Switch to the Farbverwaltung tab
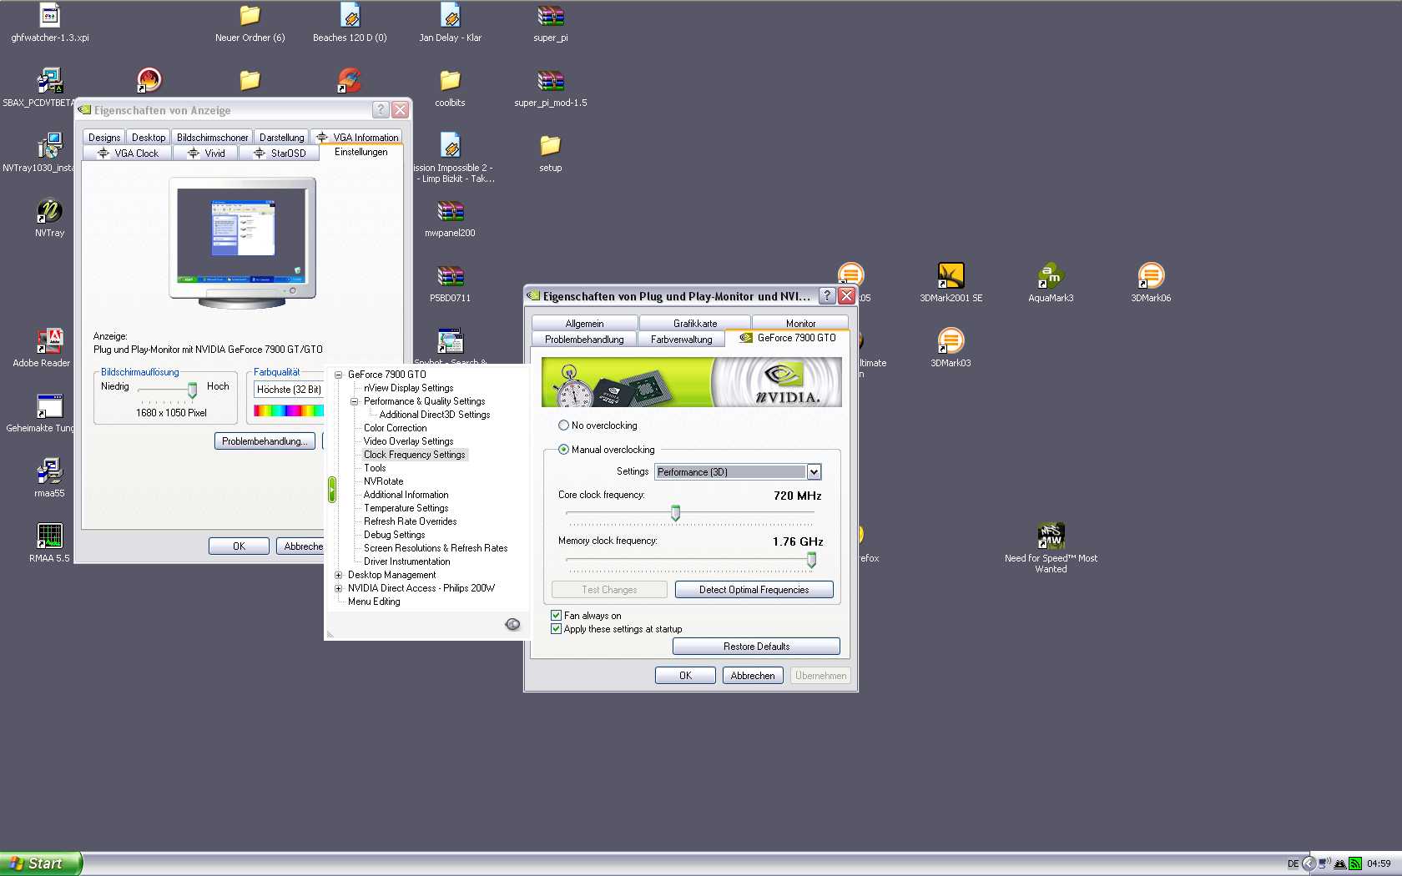Viewport: 1402px width, 876px height. pos(681,340)
